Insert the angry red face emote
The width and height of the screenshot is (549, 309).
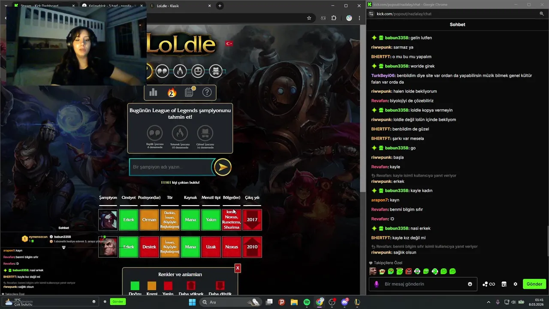tap(408, 271)
